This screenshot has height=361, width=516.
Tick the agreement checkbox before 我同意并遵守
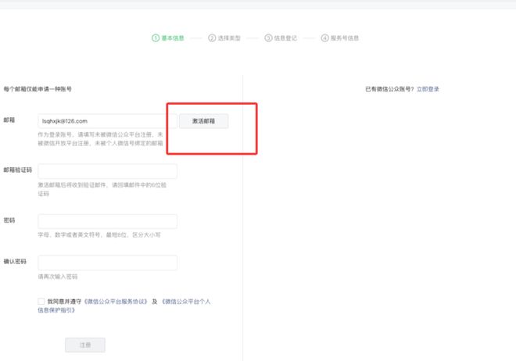(41, 301)
